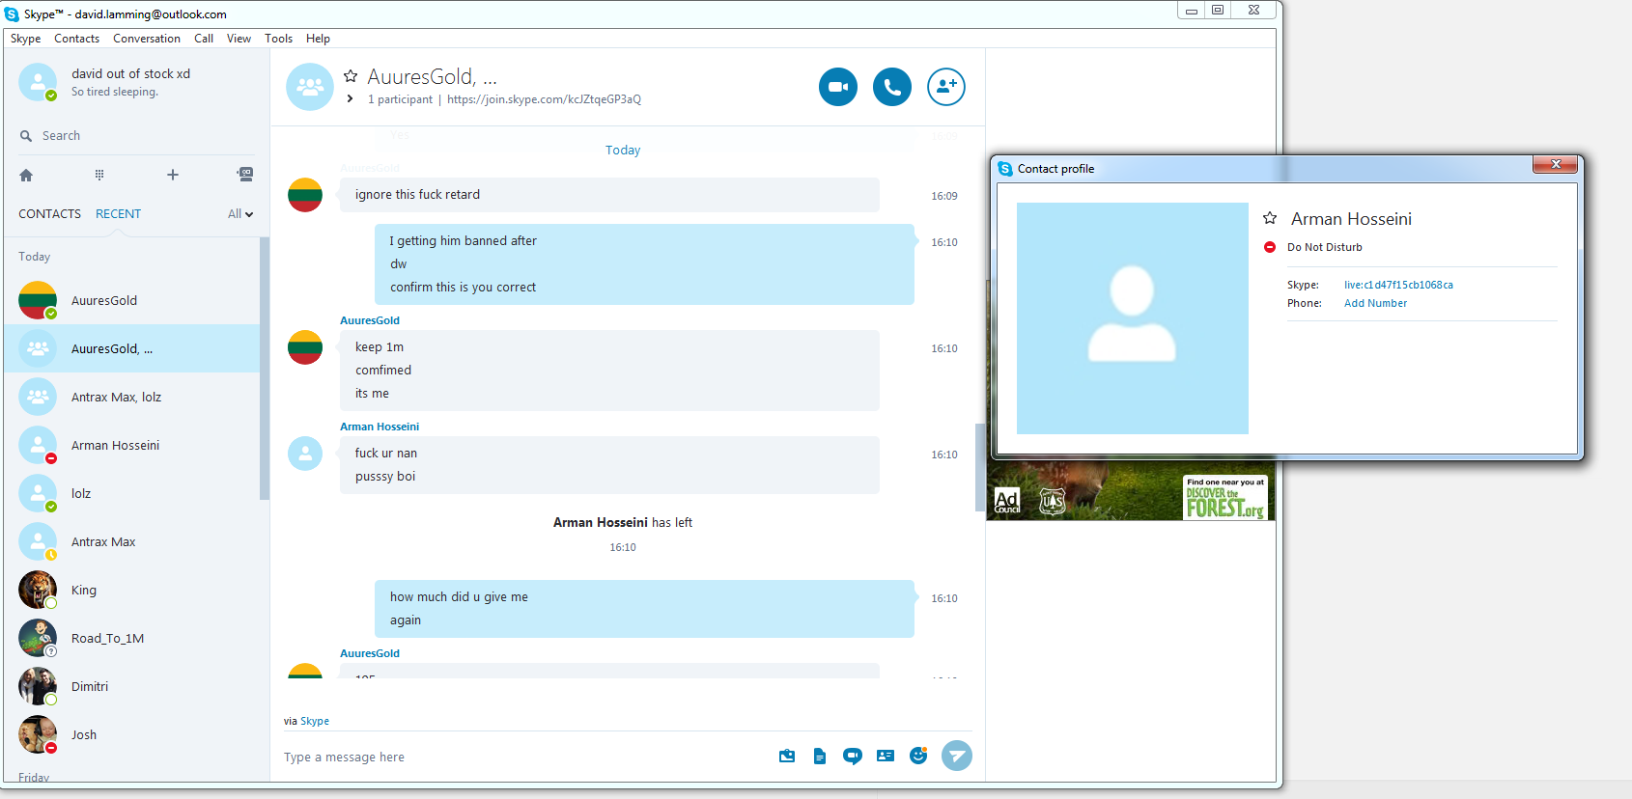This screenshot has height=799, width=1632.
Task: Click the 'how much did u give me' message
Action: point(459,597)
